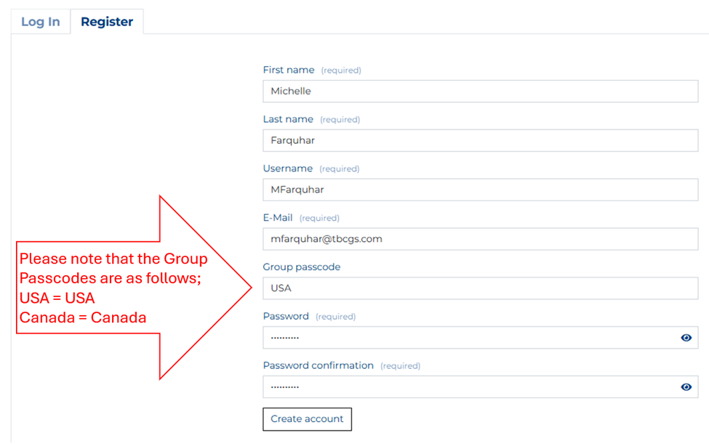
Task: Click the Username label above its field
Action: click(288, 169)
